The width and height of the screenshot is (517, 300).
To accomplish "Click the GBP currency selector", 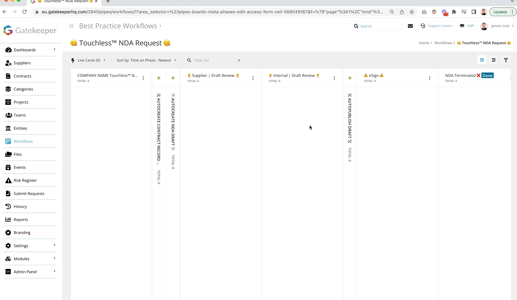I will pyautogui.click(x=467, y=26).
